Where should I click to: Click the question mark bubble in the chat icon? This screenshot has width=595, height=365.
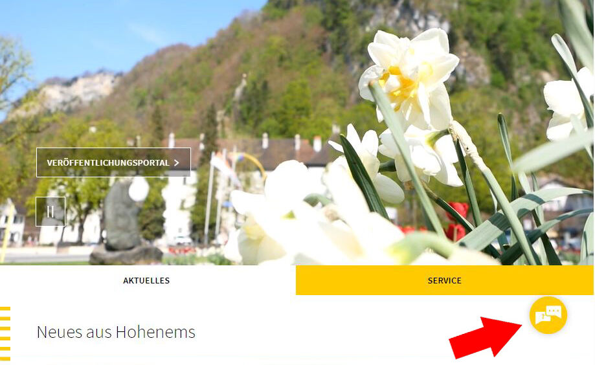point(542,317)
